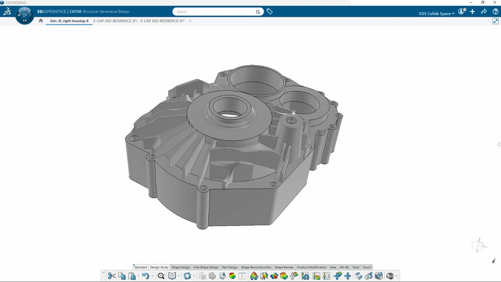Add a new tab with plus button
This screenshot has width=501, height=282.
coord(190,21)
